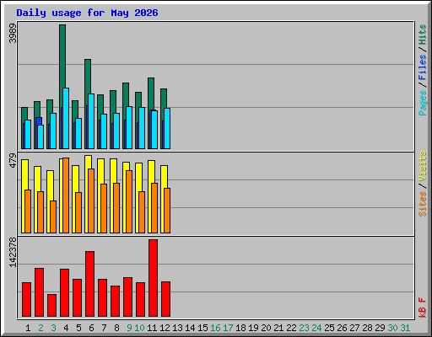
Task: Click the red KB bar for day 9
Action: coord(127,297)
